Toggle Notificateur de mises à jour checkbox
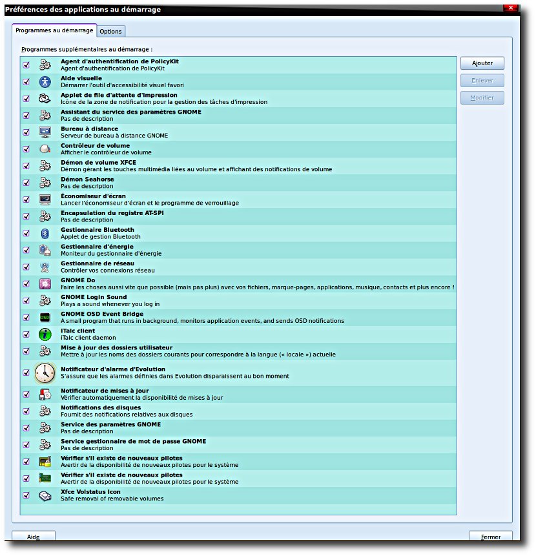 (26, 395)
